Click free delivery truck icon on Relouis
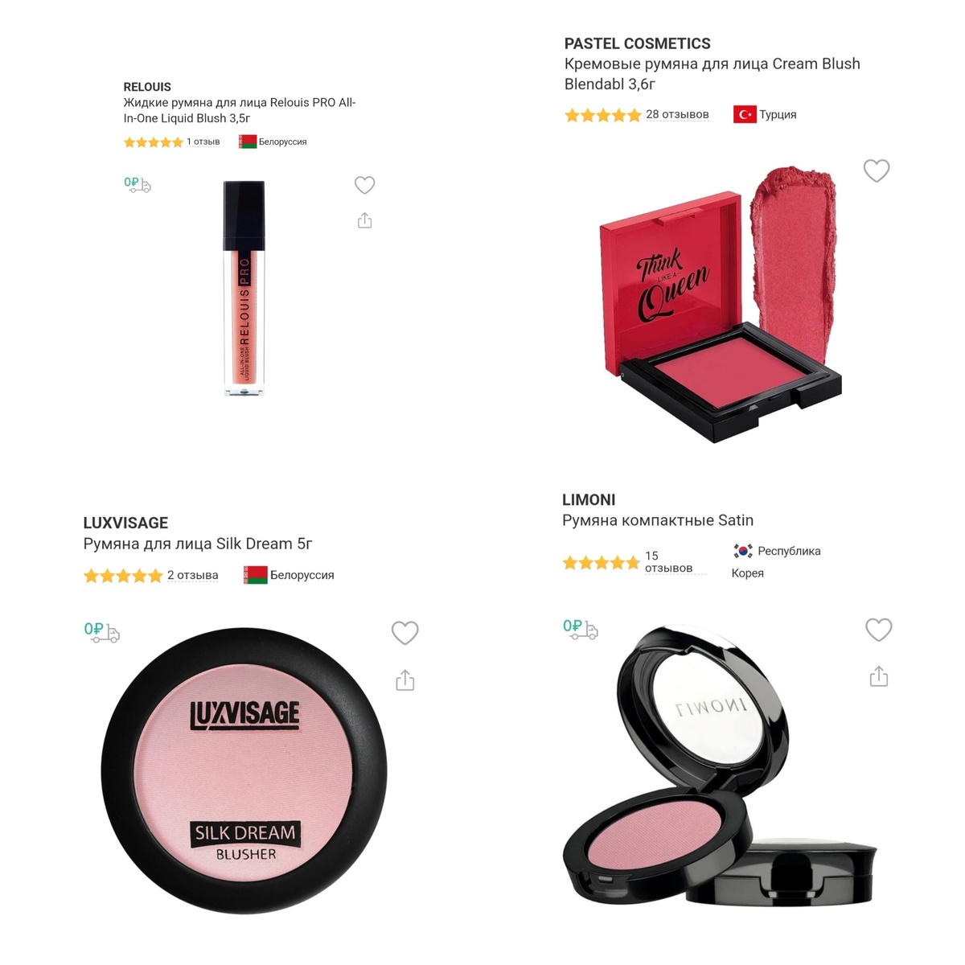This screenshot has height=965, width=965. pyautogui.click(x=138, y=184)
